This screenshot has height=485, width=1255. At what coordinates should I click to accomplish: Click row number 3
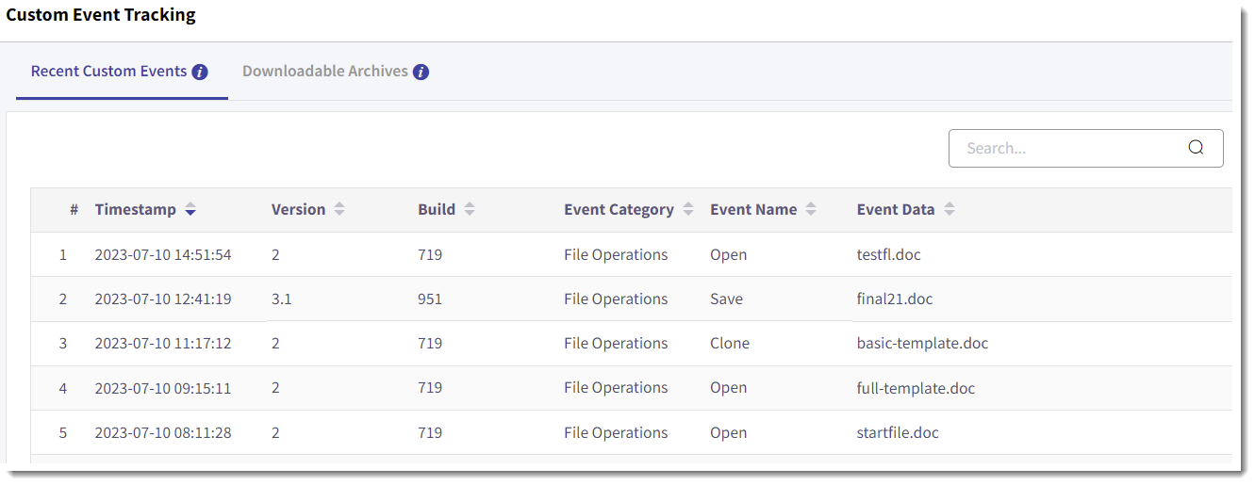click(63, 344)
